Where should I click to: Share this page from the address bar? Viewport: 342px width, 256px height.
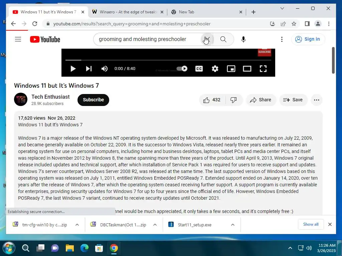pos(283,24)
